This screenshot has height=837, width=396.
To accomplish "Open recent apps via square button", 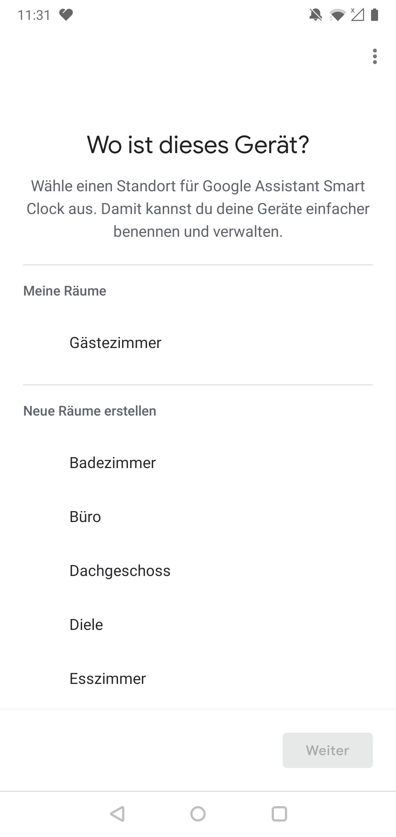I will pos(279,814).
